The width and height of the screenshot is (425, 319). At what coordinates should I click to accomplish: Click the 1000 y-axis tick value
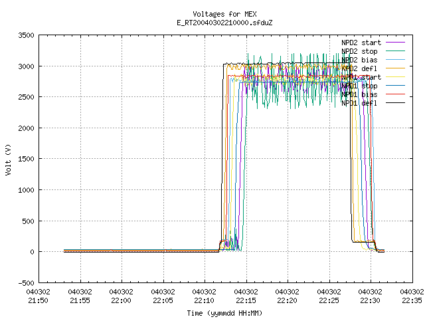pos(27,190)
